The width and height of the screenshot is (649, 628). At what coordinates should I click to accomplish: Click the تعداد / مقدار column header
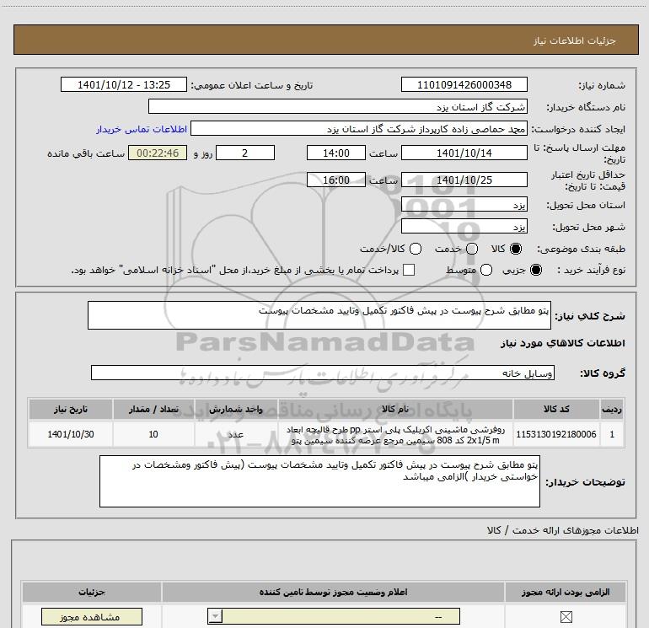coord(153,409)
